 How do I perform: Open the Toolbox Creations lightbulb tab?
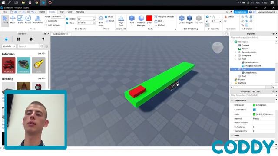(43, 39)
